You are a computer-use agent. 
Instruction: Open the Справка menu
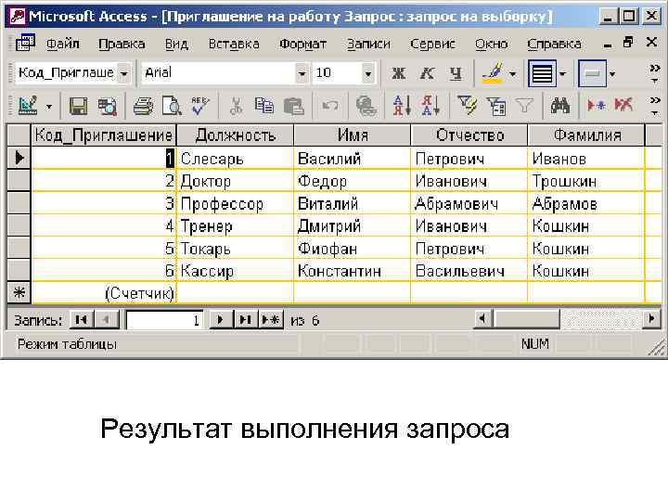[x=554, y=44]
